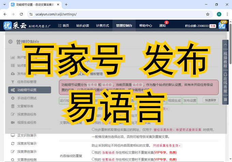Open the VIP user avatar menu
232x162 pixels.
(222, 26)
